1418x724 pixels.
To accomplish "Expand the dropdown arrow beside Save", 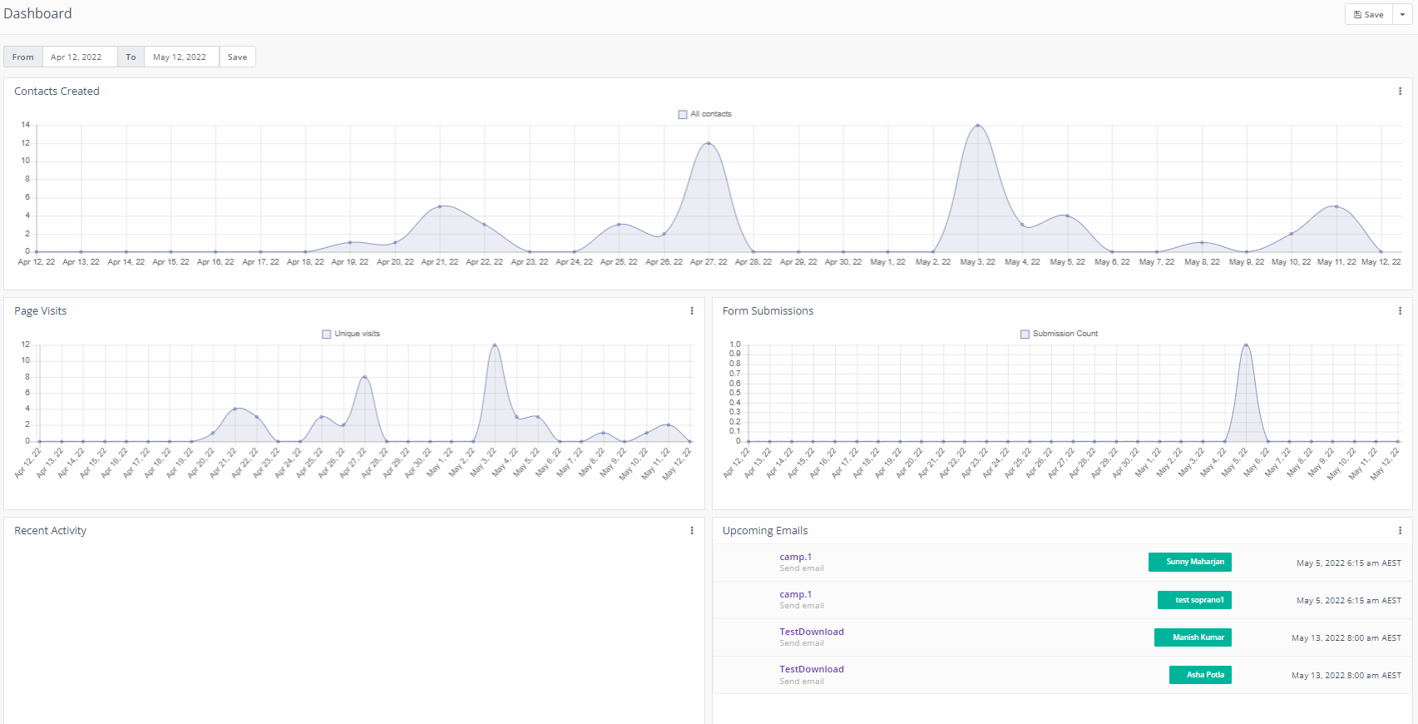I will click(1402, 14).
